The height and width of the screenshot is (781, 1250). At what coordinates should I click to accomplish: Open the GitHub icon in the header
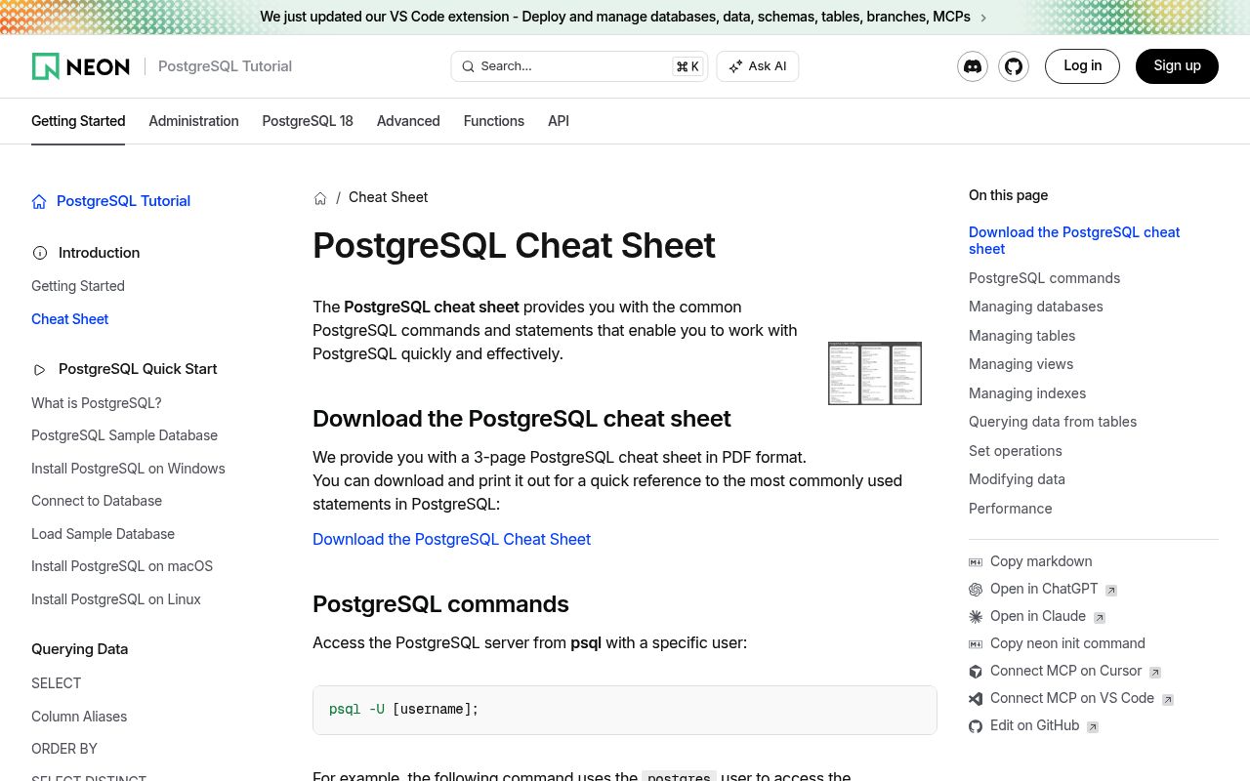coord(1013,66)
